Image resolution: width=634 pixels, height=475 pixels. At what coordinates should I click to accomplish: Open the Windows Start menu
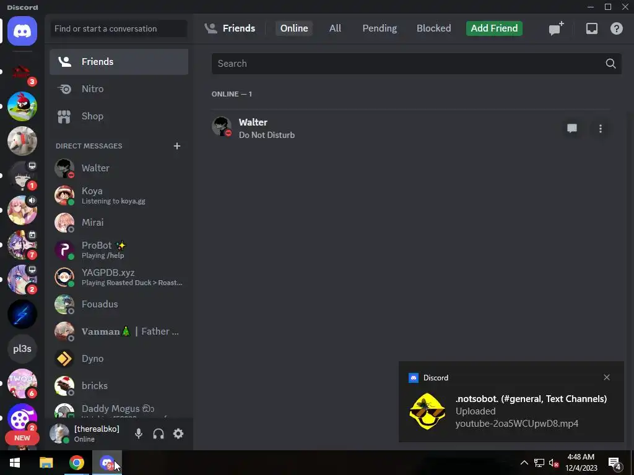(15, 463)
